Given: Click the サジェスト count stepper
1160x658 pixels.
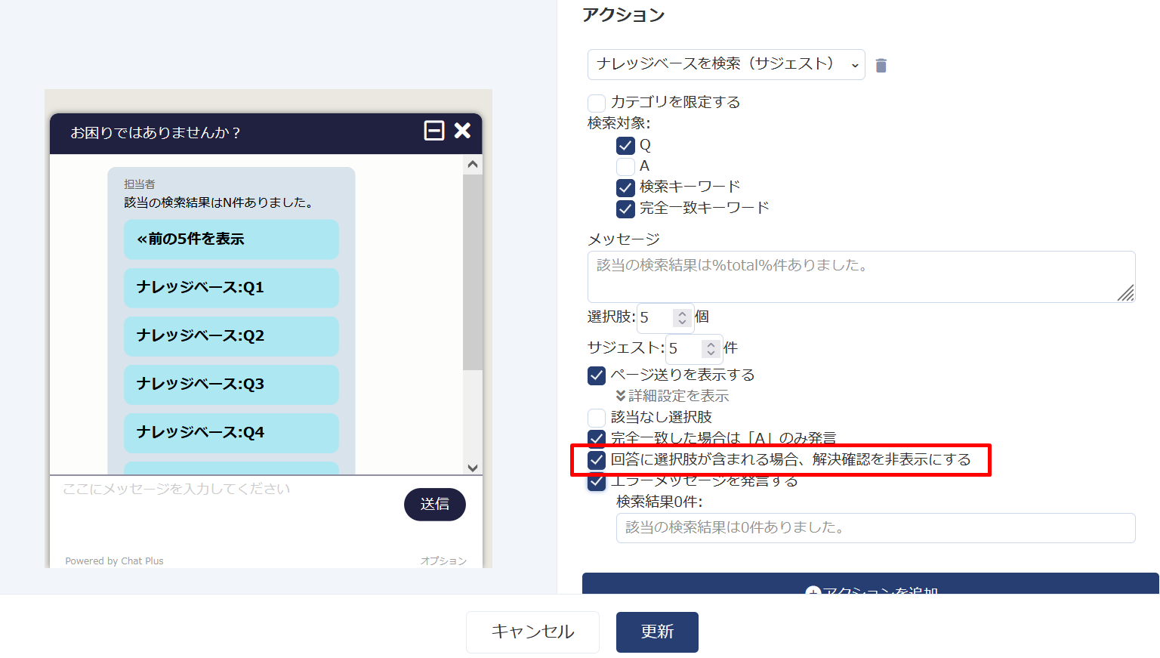Looking at the screenshot, I should tap(711, 348).
